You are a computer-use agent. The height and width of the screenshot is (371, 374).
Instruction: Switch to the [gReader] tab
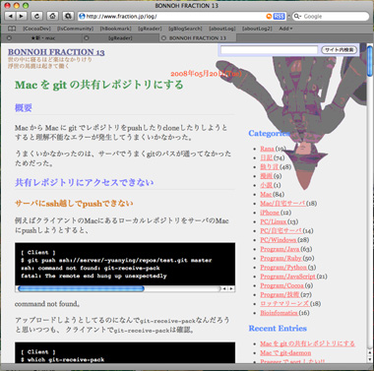[120, 38]
